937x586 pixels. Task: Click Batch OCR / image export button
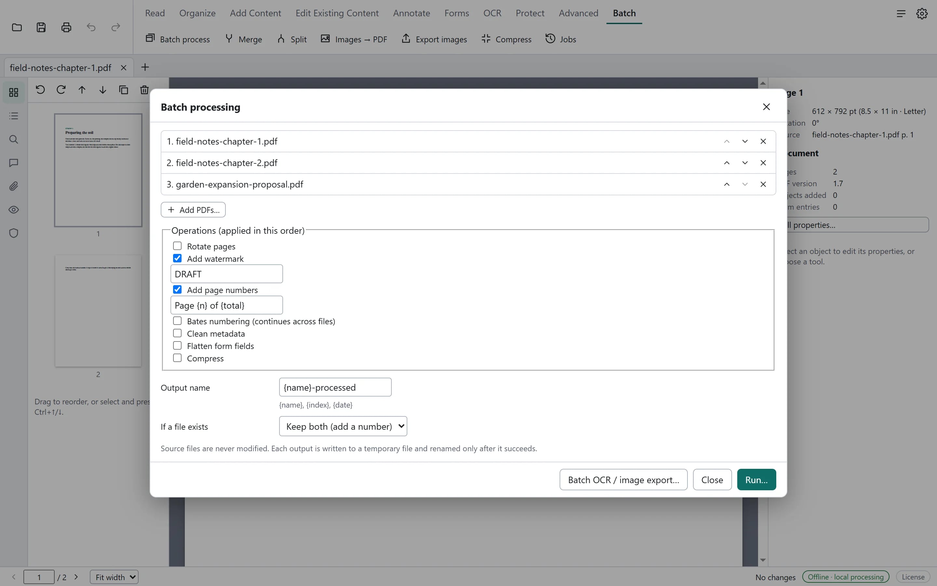coord(623,480)
